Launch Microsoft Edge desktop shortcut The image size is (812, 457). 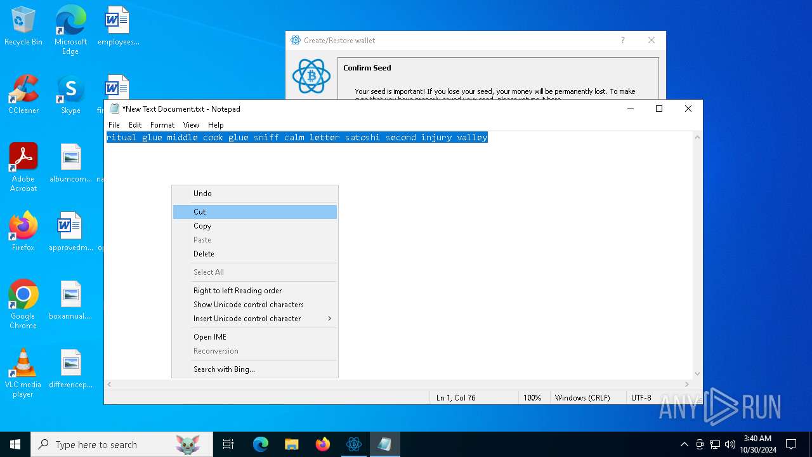click(70, 30)
